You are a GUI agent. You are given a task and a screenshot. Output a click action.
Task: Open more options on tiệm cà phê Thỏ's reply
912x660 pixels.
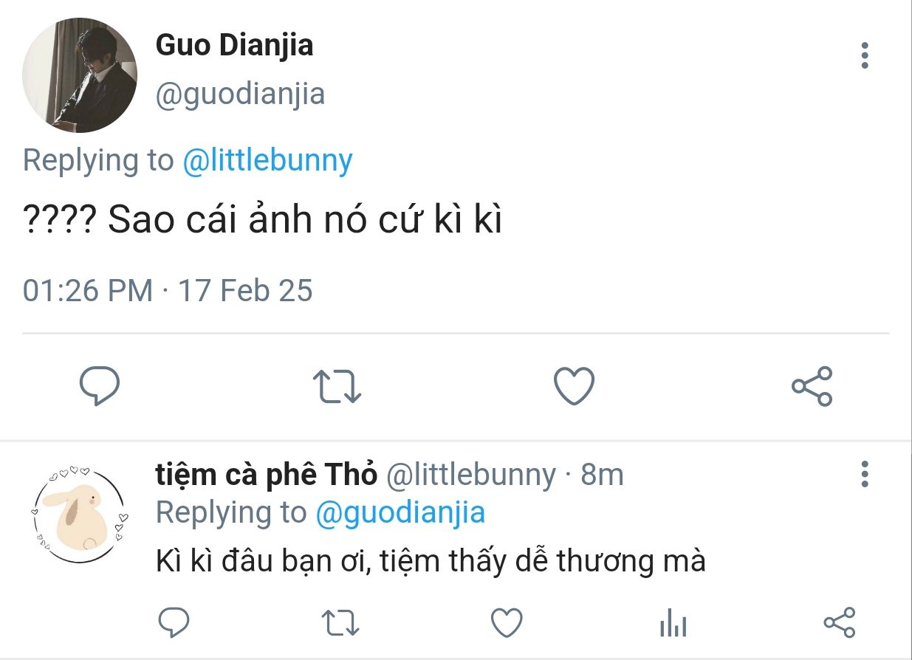[865, 474]
